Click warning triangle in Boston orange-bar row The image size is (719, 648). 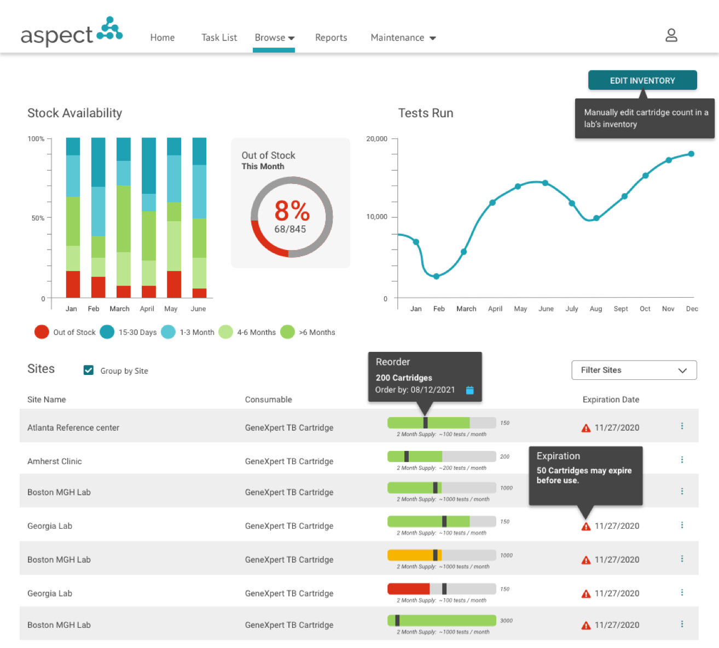coord(586,560)
